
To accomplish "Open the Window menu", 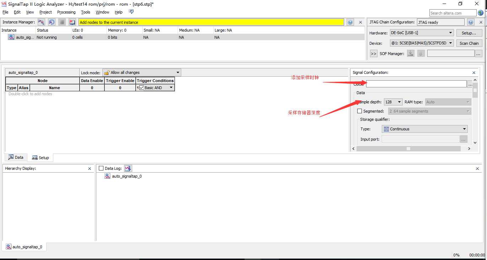I will (x=102, y=12).
